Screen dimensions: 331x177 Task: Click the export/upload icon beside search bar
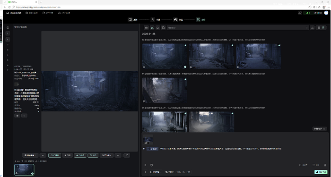(x=312, y=27)
